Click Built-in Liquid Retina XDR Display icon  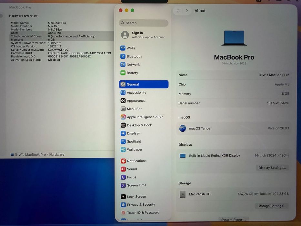[x=183, y=156]
